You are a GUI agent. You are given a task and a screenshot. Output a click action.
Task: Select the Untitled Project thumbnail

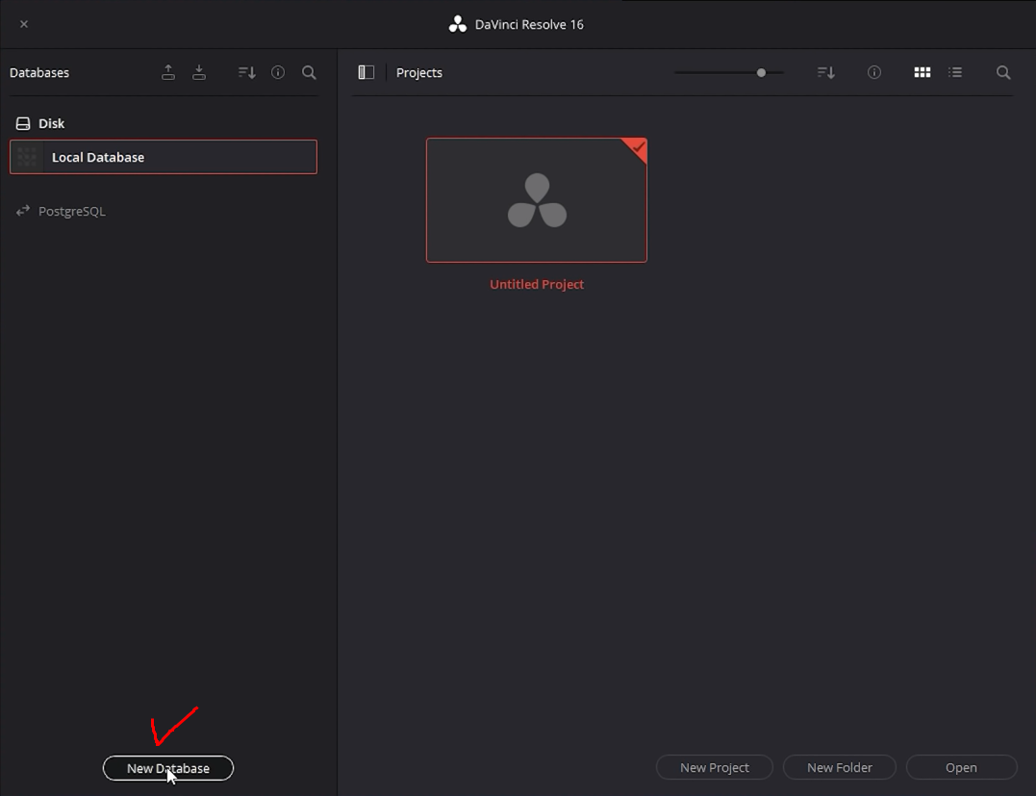click(x=537, y=200)
